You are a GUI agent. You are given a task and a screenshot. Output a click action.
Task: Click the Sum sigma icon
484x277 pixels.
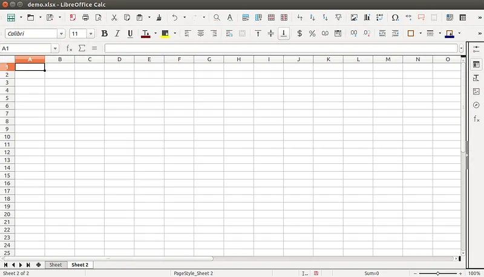coord(82,48)
